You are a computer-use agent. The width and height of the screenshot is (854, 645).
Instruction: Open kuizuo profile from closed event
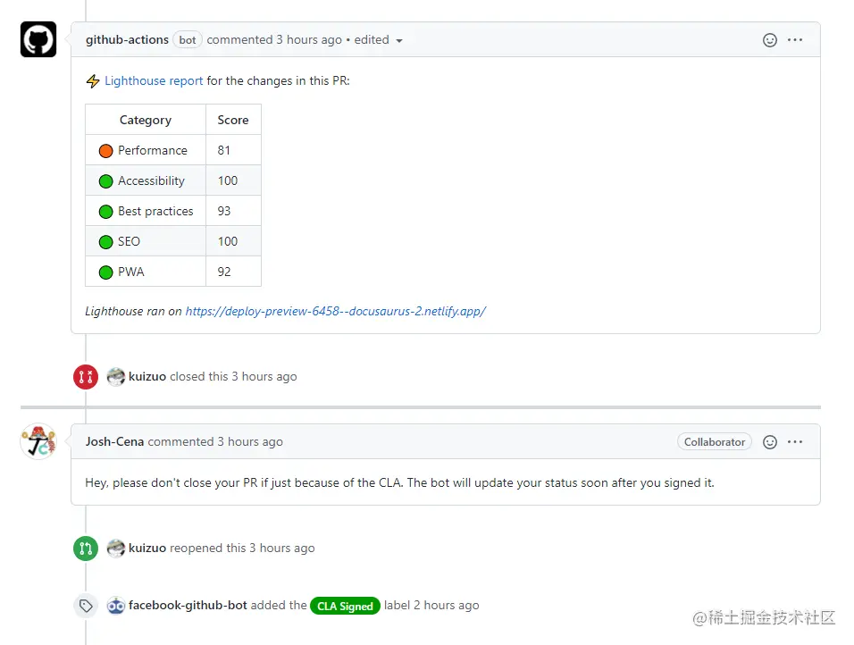(x=147, y=376)
